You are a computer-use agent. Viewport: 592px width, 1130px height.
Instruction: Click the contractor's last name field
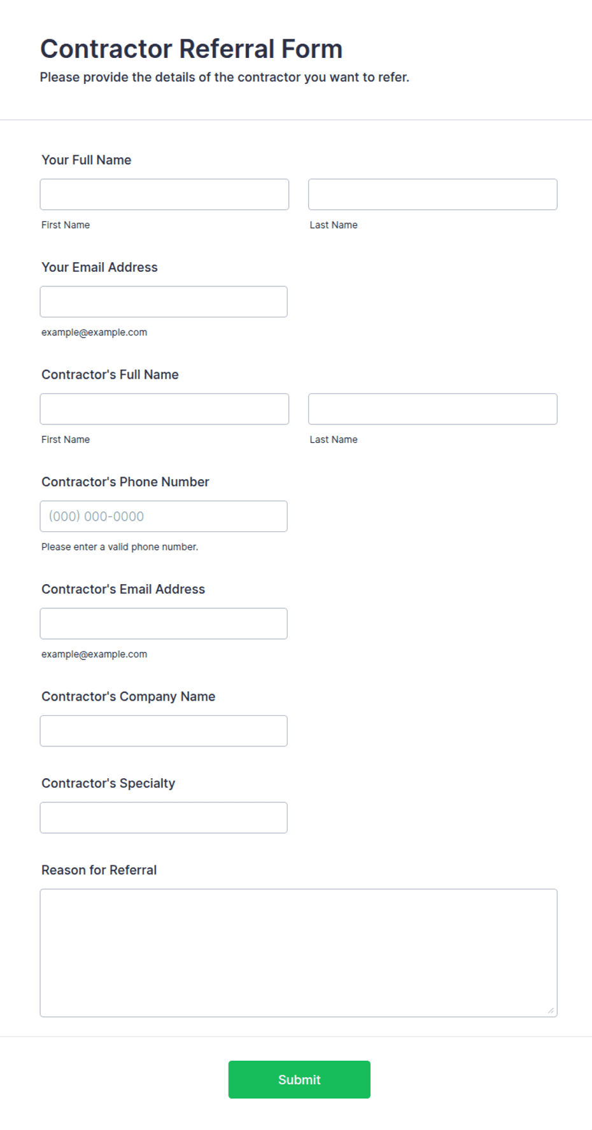pos(432,409)
